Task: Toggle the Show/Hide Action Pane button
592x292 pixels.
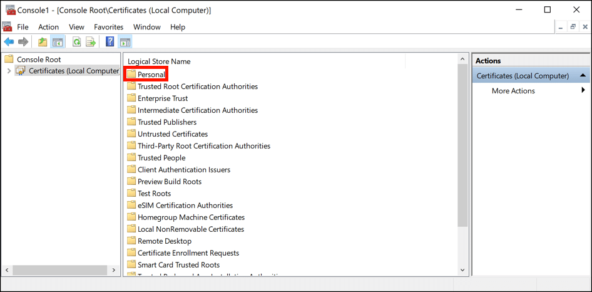Action: coord(125,42)
